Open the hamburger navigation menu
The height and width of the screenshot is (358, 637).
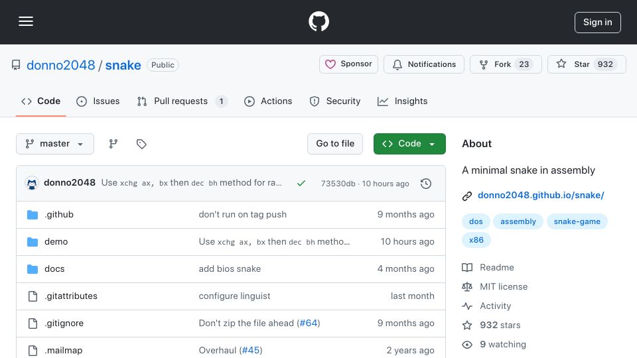pyautogui.click(x=26, y=21)
